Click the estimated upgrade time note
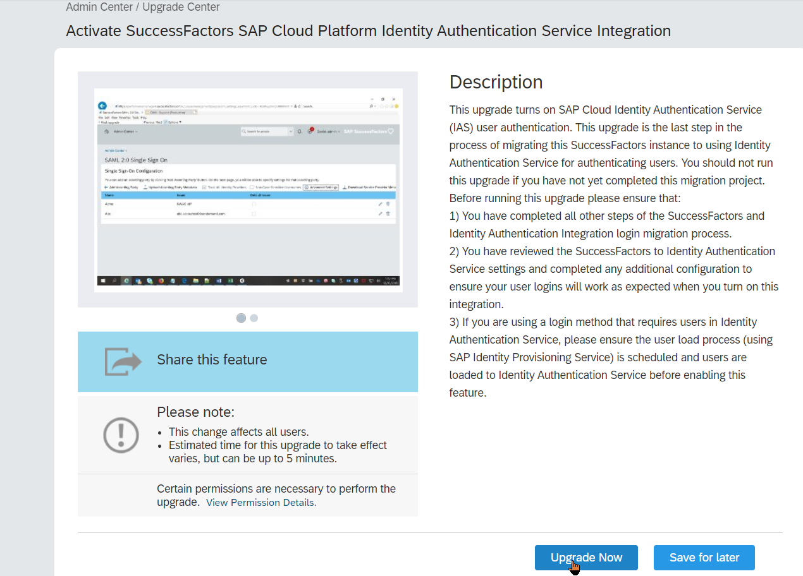The image size is (803, 576). coord(278,452)
